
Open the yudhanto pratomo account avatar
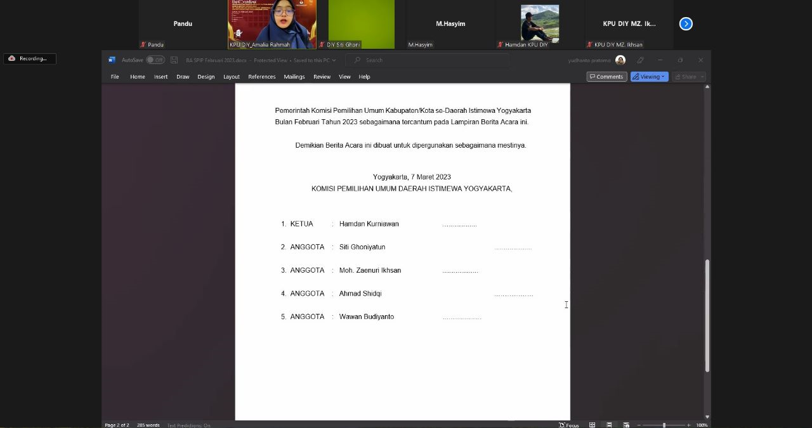[x=620, y=60]
